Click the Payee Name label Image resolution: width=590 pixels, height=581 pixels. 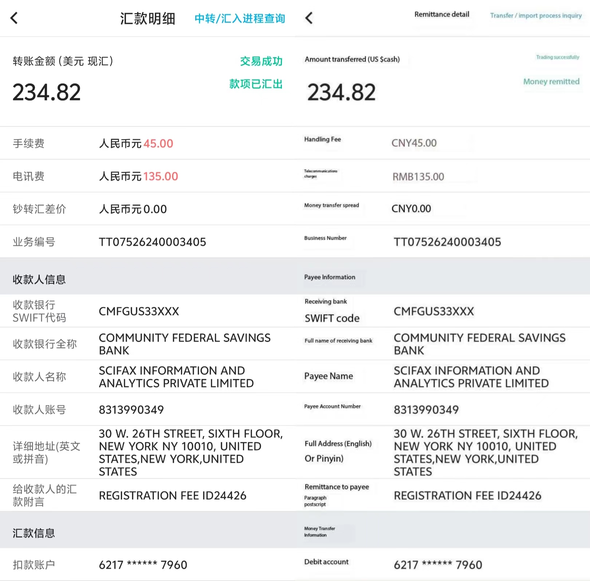click(329, 376)
